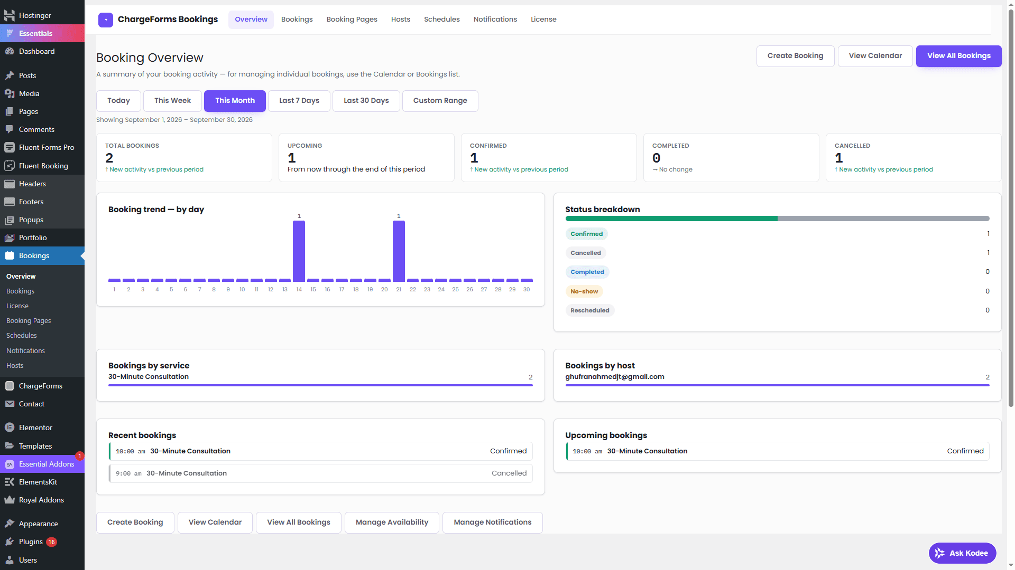This screenshot has width=1015, height=570.
Task: Click the Manage Notifications button
Action: (493, 522)
